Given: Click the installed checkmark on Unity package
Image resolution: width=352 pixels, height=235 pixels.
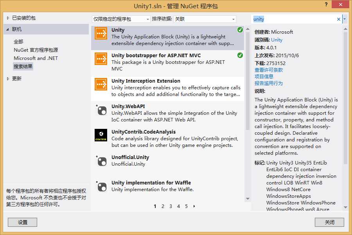Looking at the screenshot, I should point(240,30).
